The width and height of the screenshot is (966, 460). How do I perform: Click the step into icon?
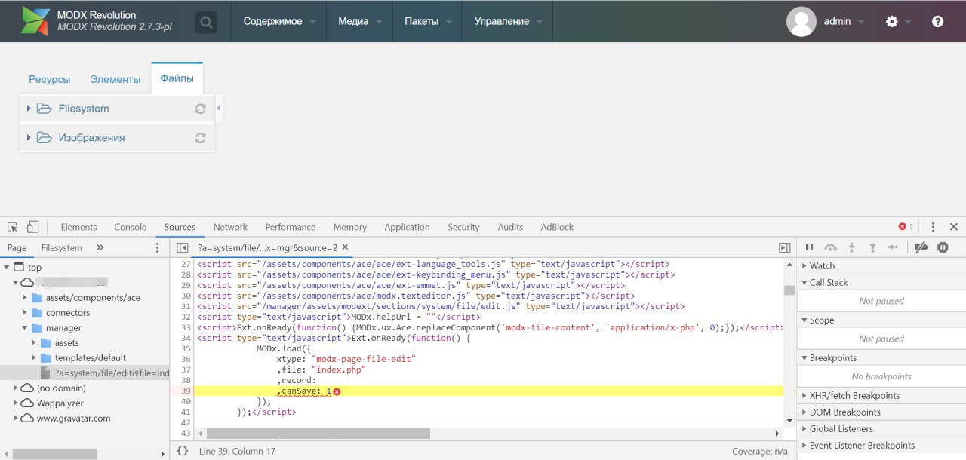pos(852,247)
